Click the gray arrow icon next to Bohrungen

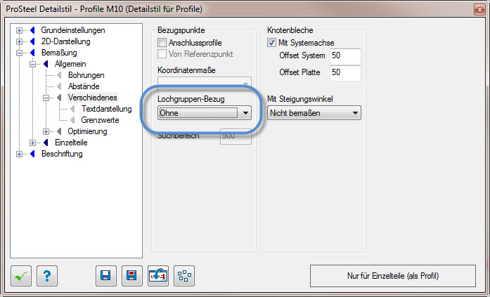[x=59, y=75]
